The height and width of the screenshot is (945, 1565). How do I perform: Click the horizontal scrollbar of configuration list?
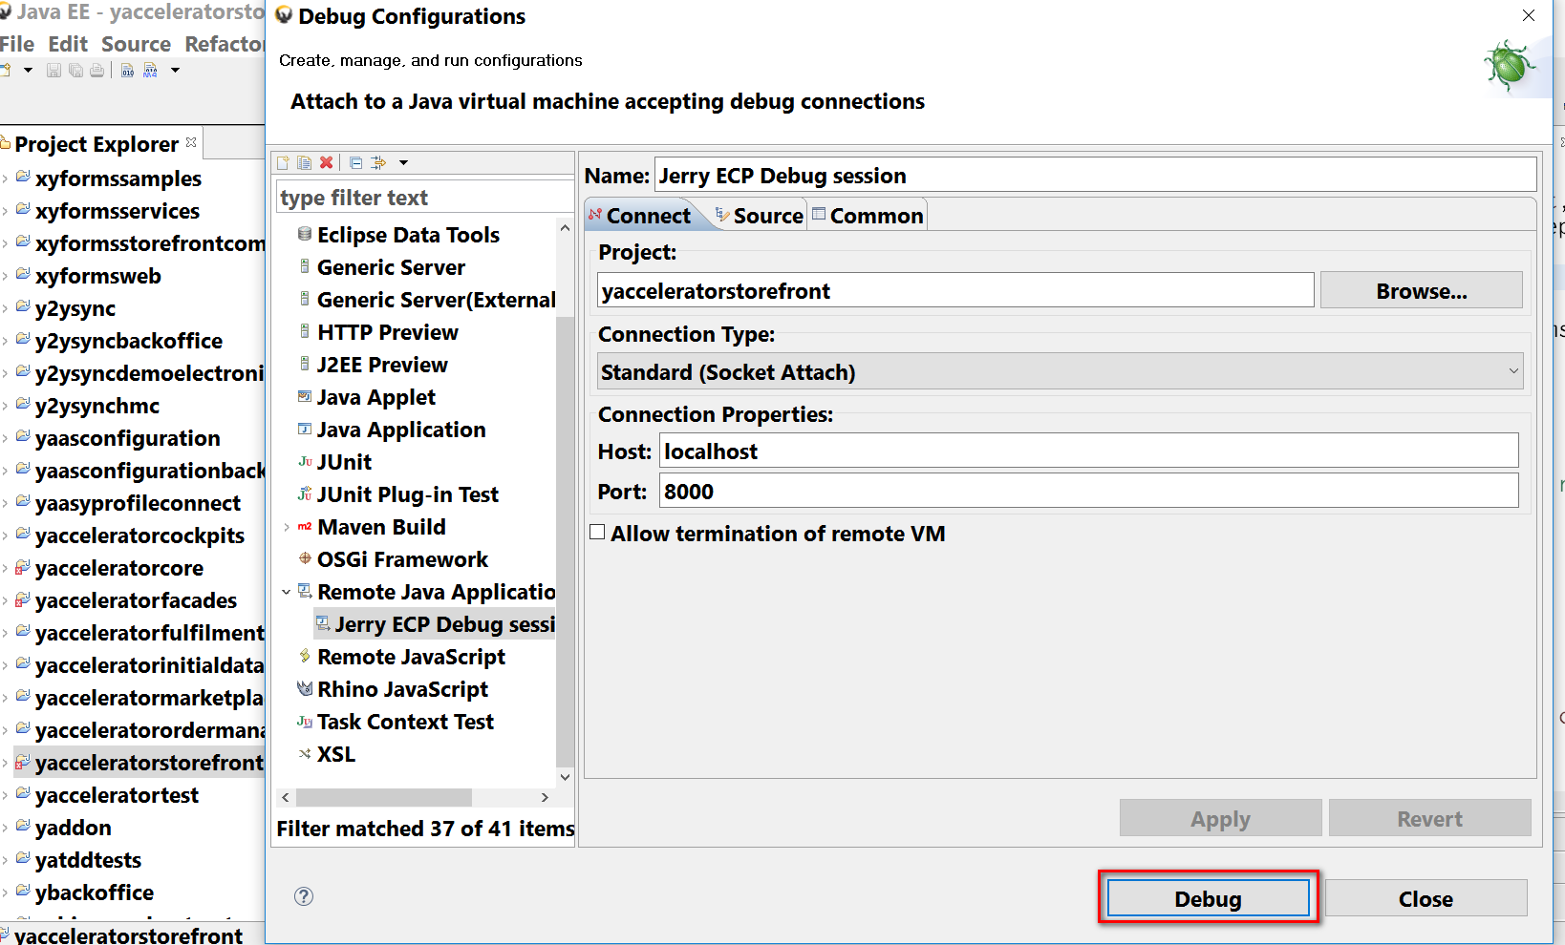click(384, 797)
